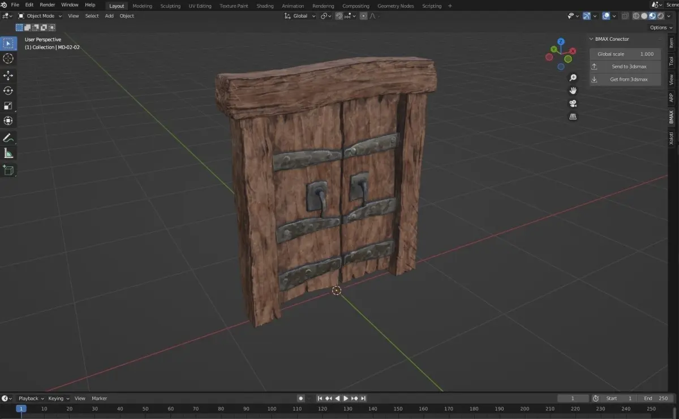
Task: Toggle the viewport overlays button
Action: click(606, 16)
